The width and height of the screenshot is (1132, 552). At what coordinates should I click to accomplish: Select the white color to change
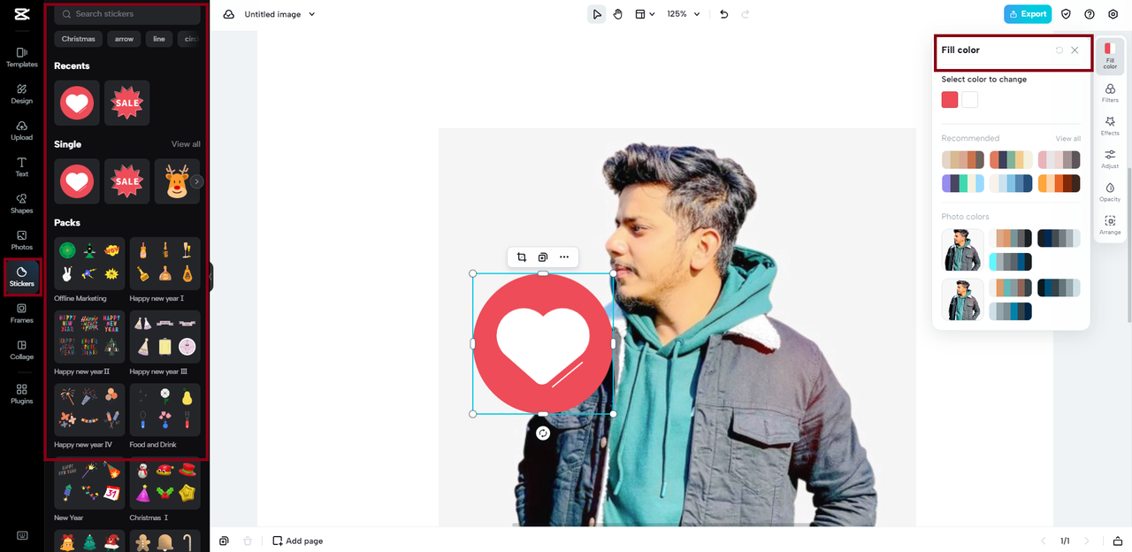coord(970,100)
